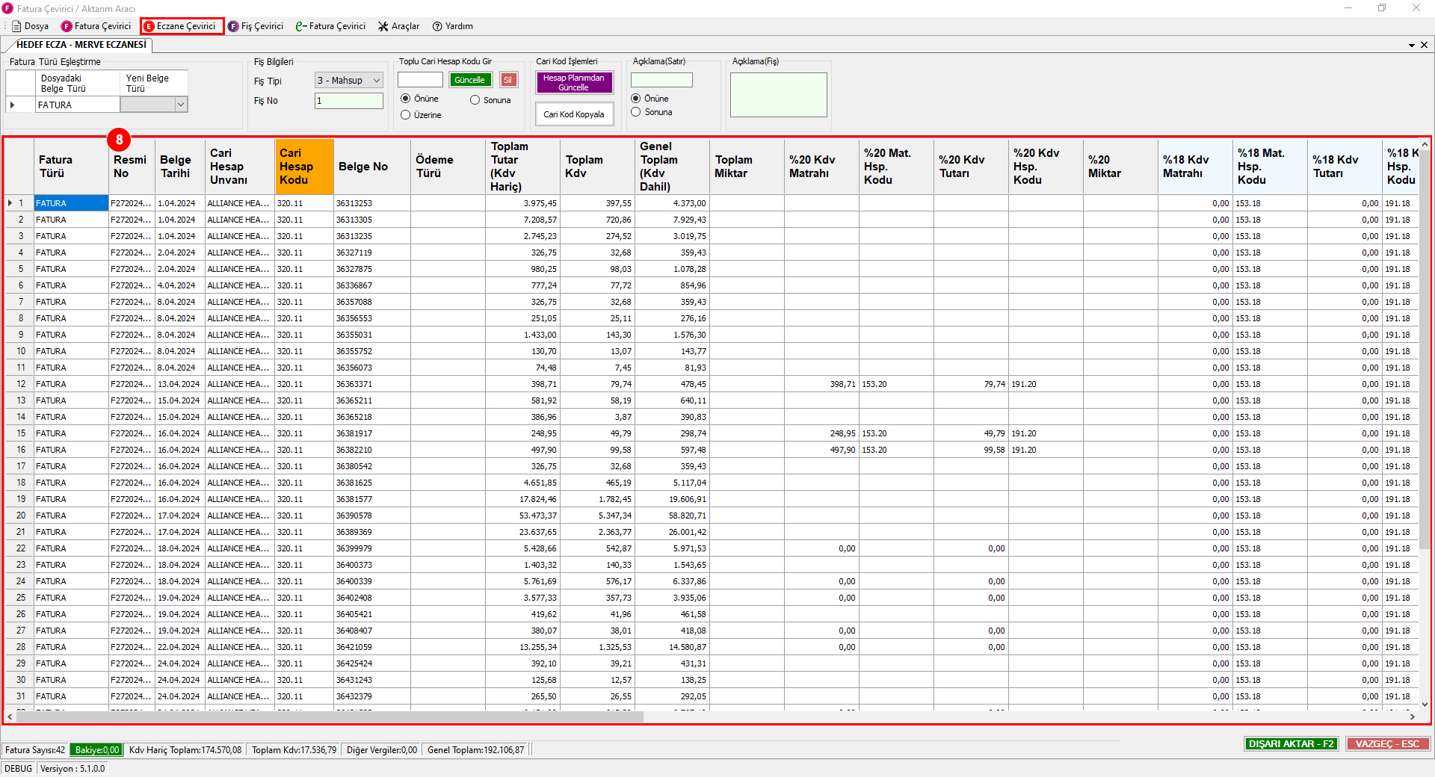The image size is (1435, 777).
Task: Open the Dosya menu
Action: [x=30, y=26]
